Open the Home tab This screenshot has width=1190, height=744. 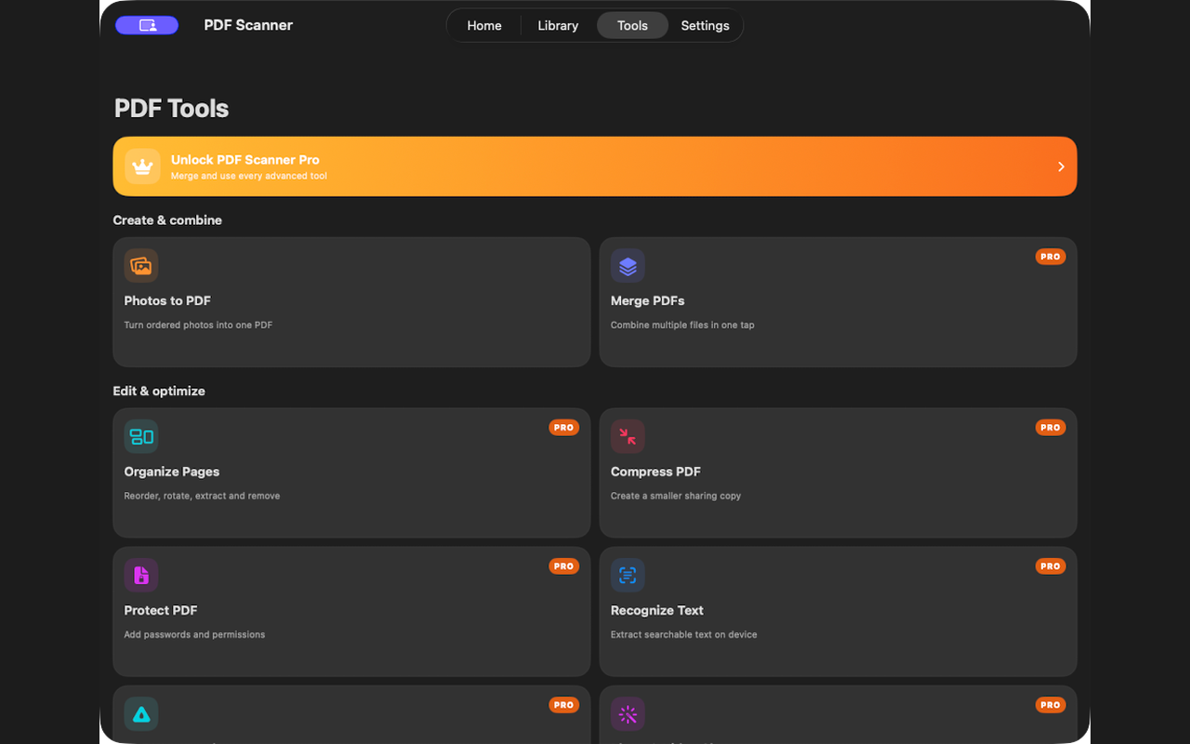pyautogui.click(x=484, y=25)
